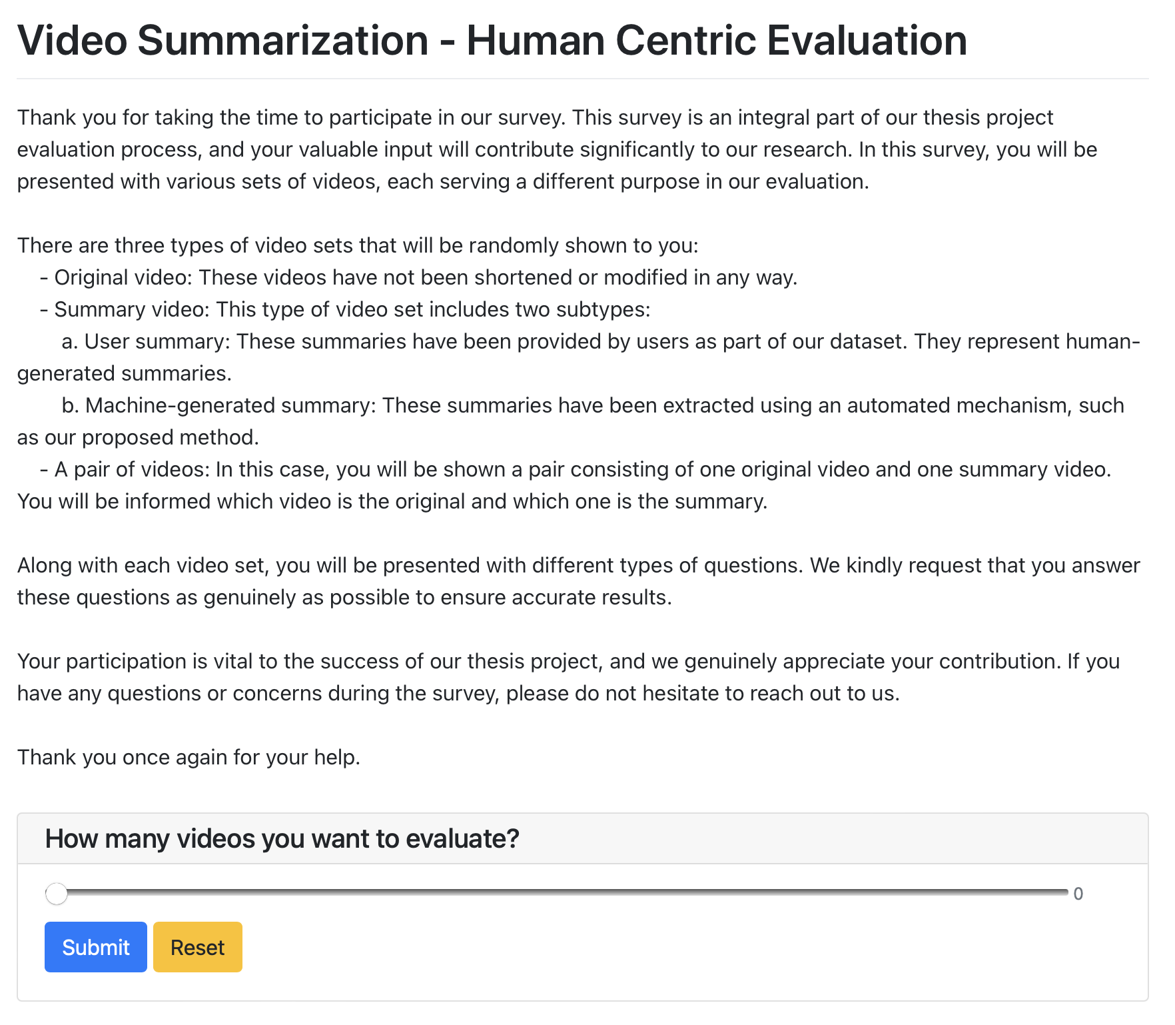This screenshot has width=1175, height=1025.
Task: Click the "b. Machine-generated summary" description line
Action: 591,405
